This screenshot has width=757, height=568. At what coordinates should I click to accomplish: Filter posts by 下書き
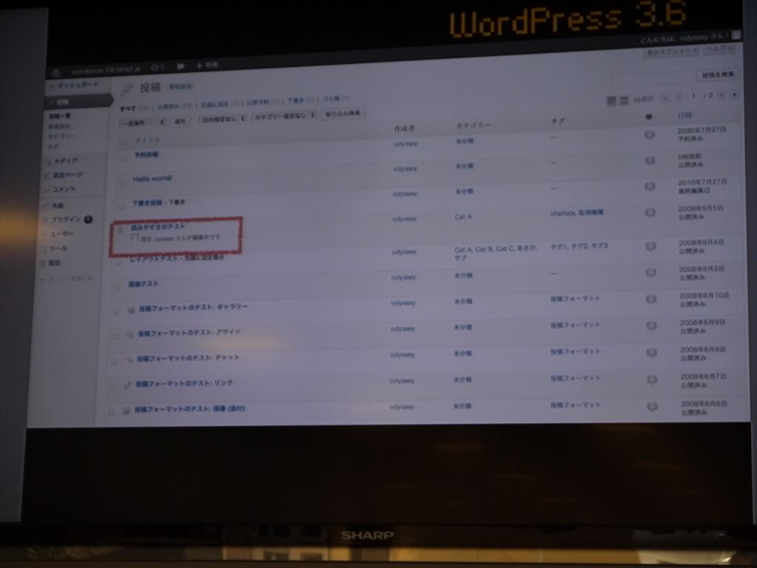click(294, 101)
